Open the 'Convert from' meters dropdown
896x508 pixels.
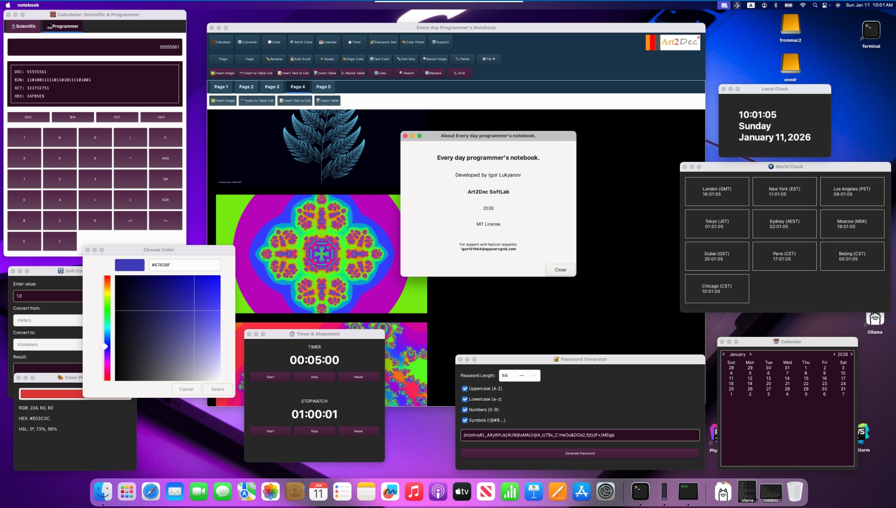[48, 320]
